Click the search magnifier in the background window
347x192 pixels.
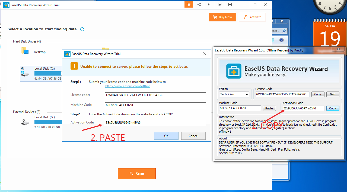pos(284,31)
